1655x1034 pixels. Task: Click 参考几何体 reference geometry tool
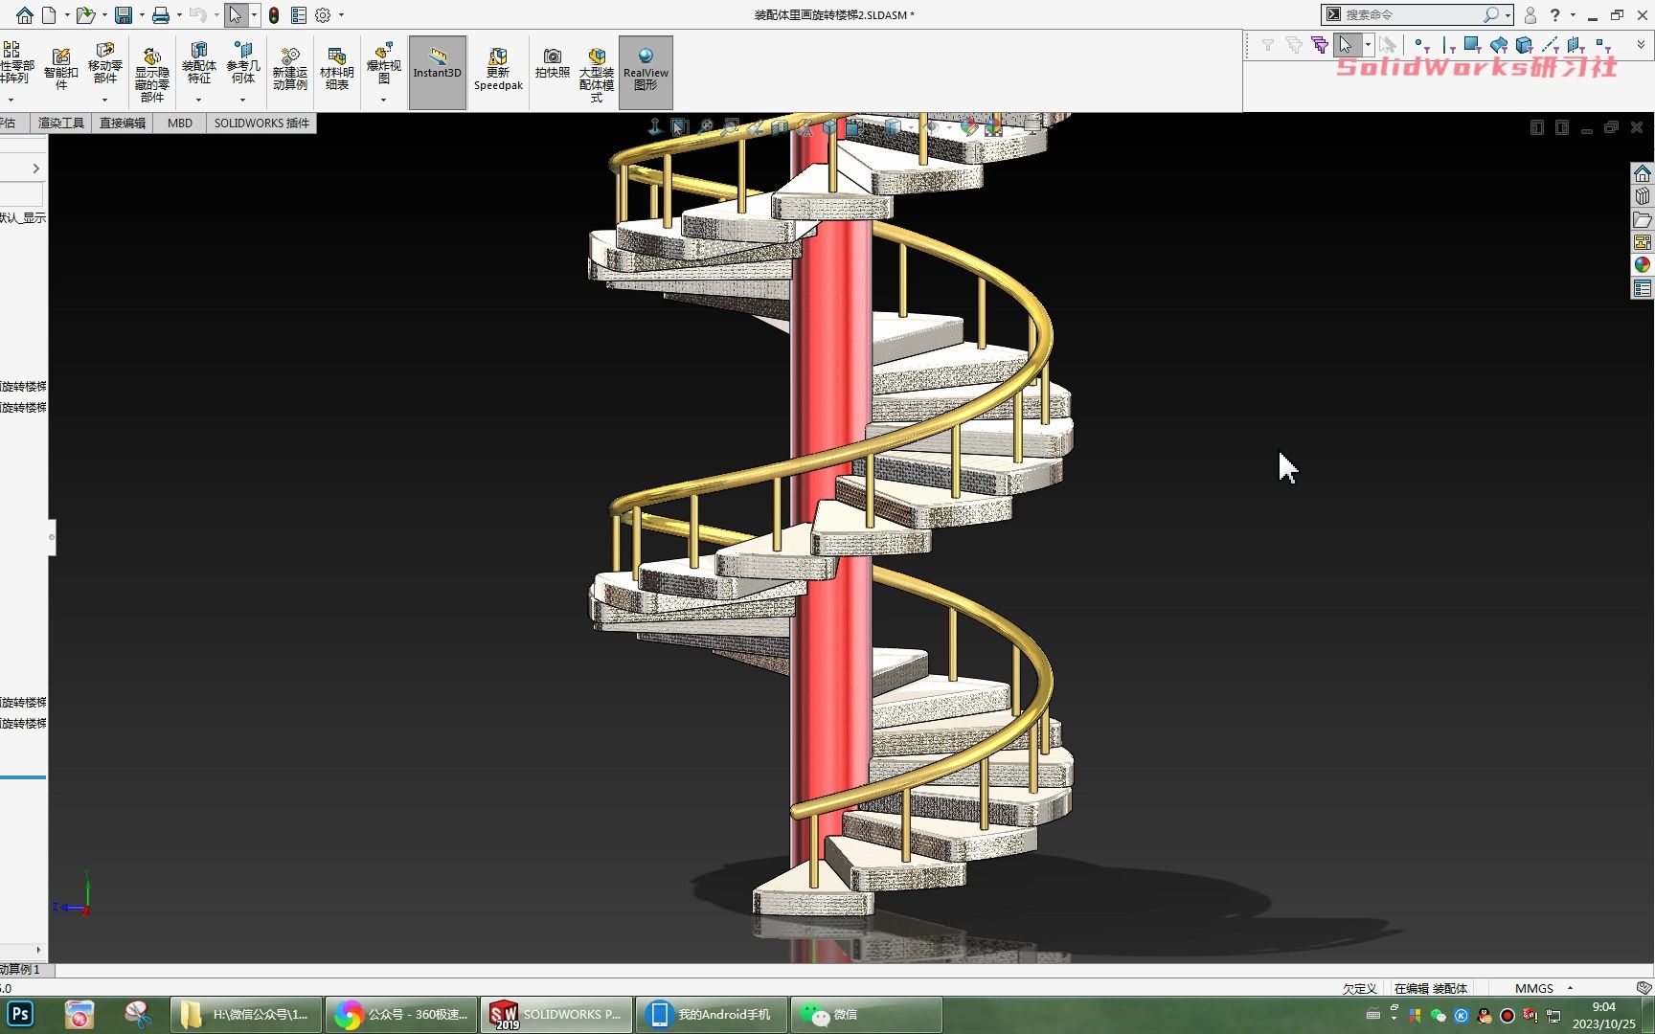tap(243, 63)
